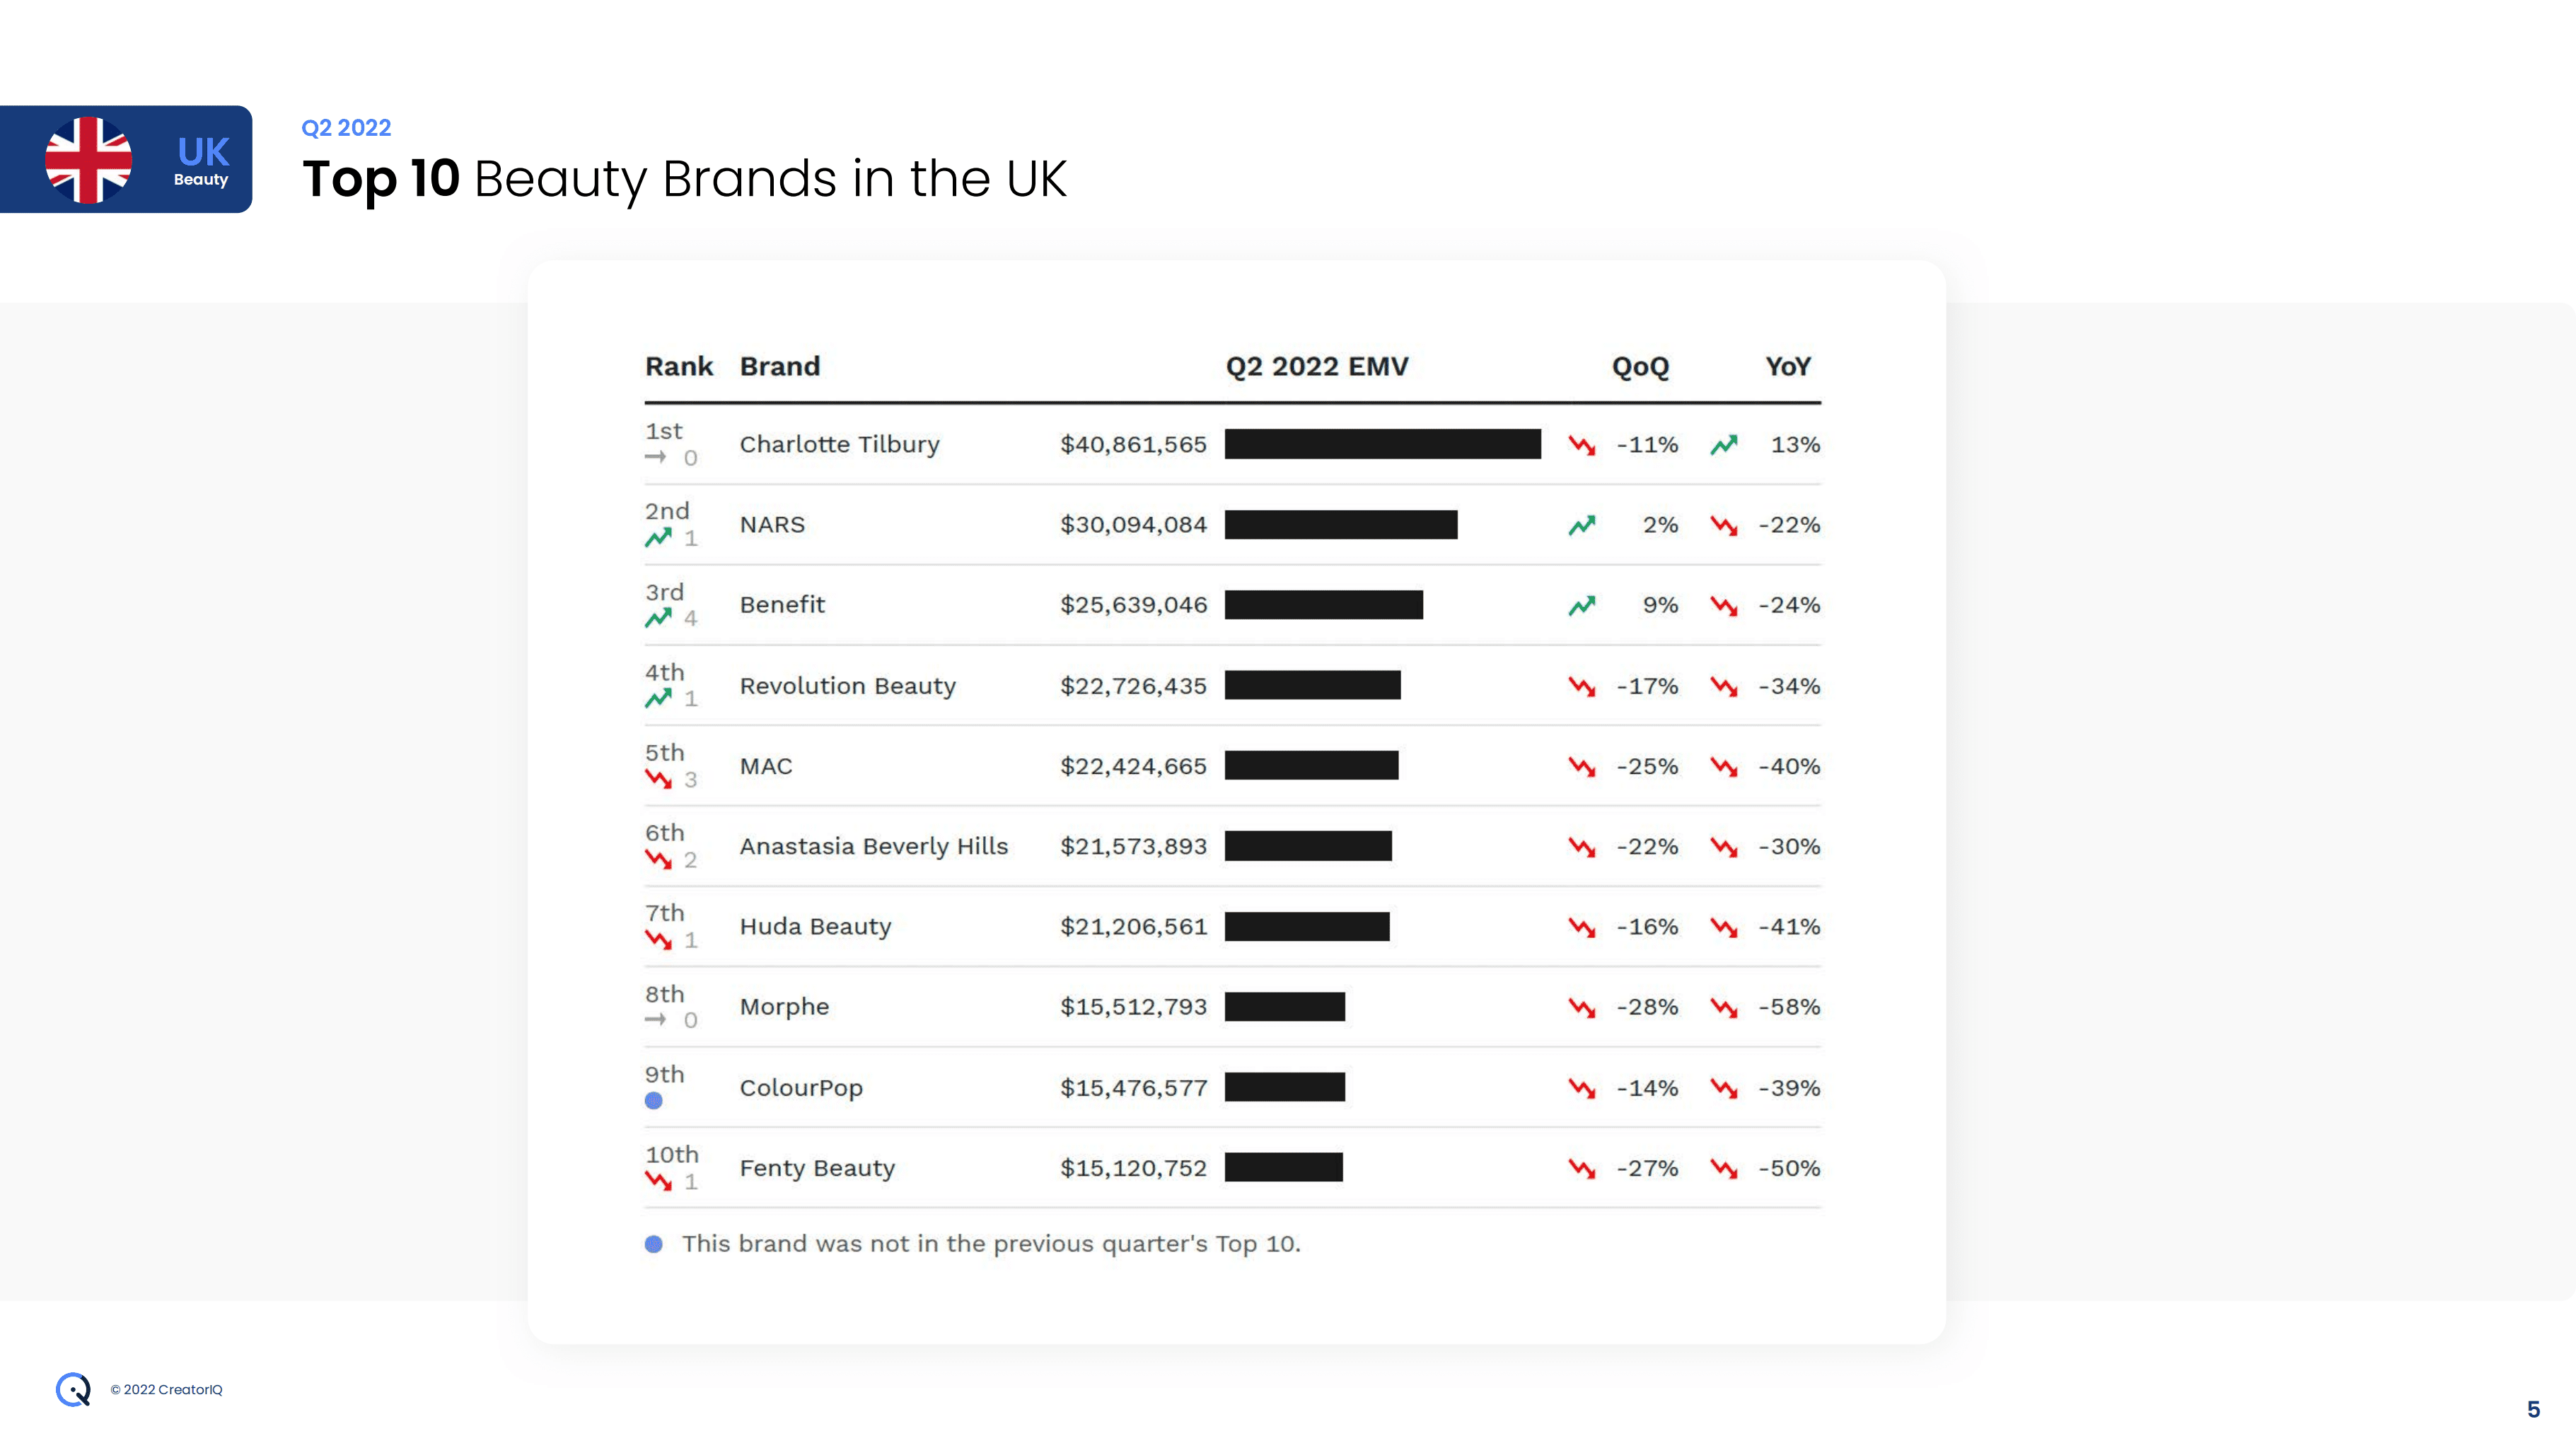2576x1448 pixels.
Task: Click Charlotte Tilbury's green YoY up arrow
Action: [1723, 445]
